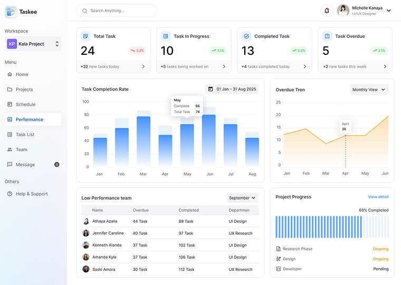Viewport: 401px width, 285px height.
Task: Open the Kala Project workspace switcher
Action: pos(33,44)
